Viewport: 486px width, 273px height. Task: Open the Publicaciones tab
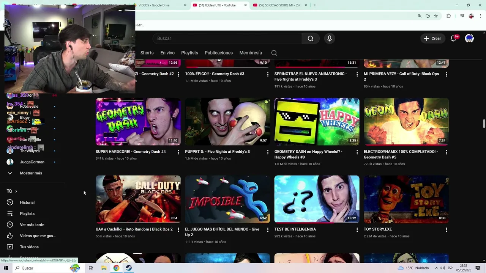tap(219, 53)
